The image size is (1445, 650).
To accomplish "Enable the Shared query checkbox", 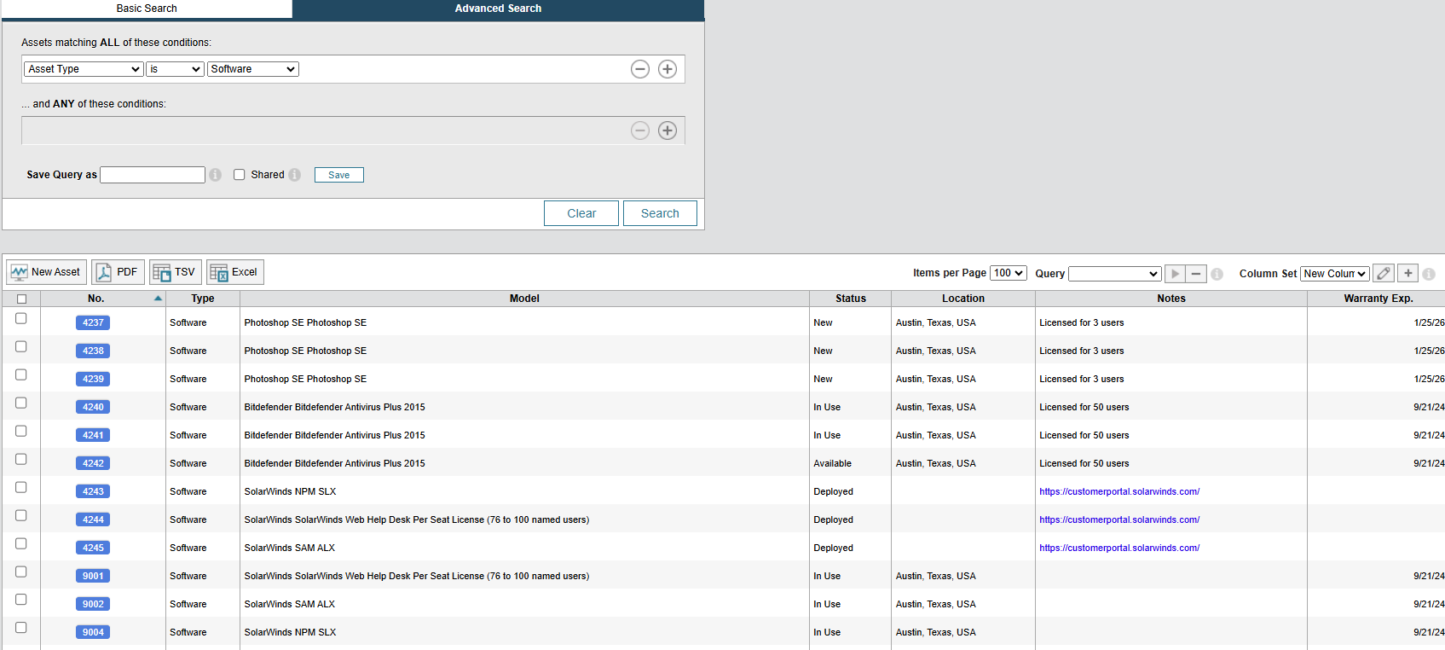I will pyautogui.click(x=240, y=175).
